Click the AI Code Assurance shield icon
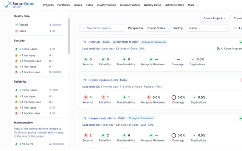The height and width of the screenshot is (151, 242). [218, 49]
